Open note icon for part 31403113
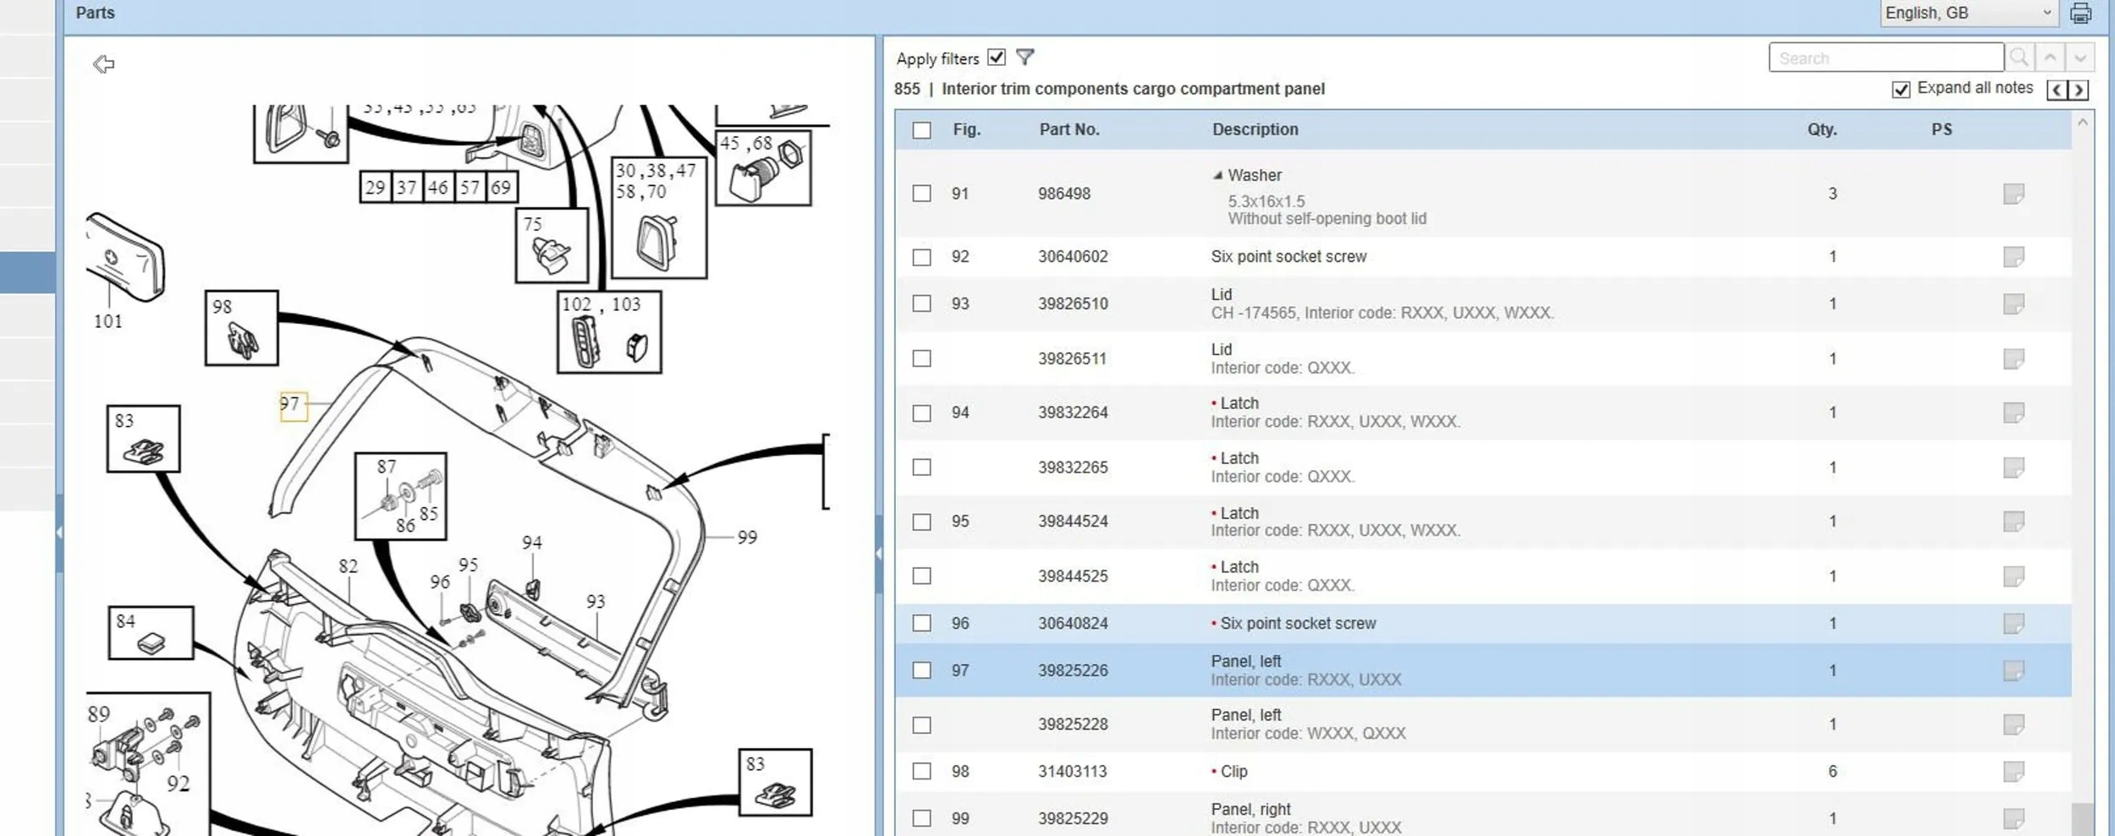2115x836 pixels. [x=2013, y=772]
